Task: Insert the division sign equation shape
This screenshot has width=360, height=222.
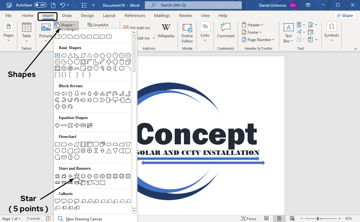Action: click(x=77, y=125)
